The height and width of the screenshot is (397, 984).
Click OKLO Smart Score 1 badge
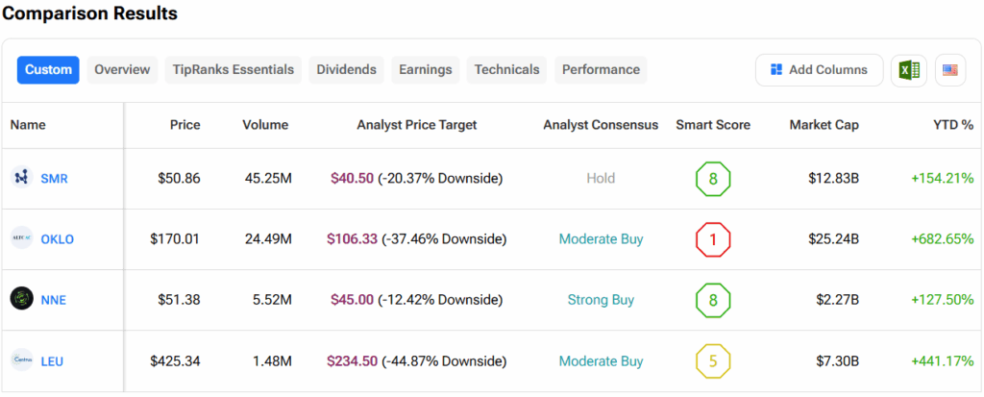713,239
